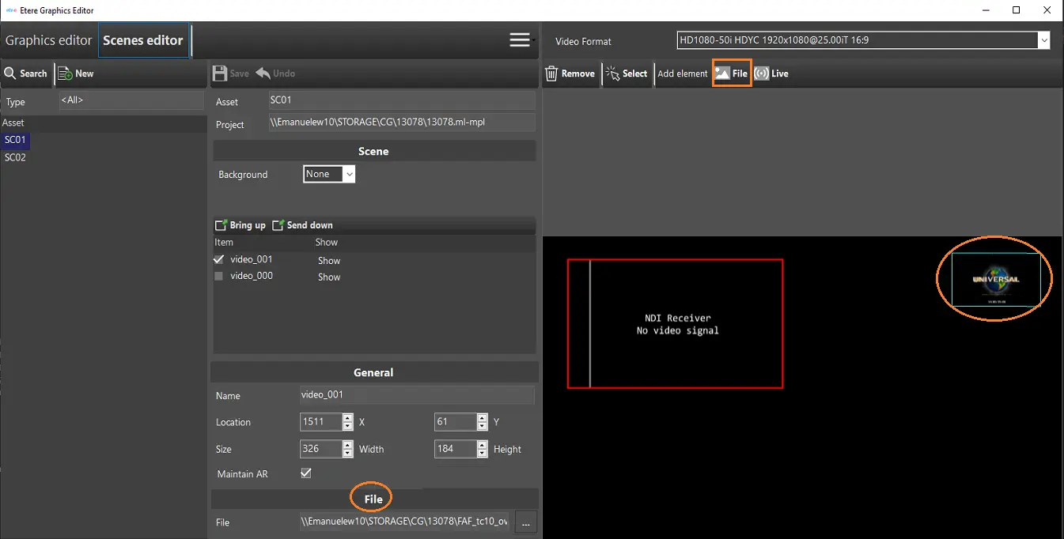Viewport: 1064px width, 539px height.
Task: Open the Type filter dropdown
Action: click(131, 100)
